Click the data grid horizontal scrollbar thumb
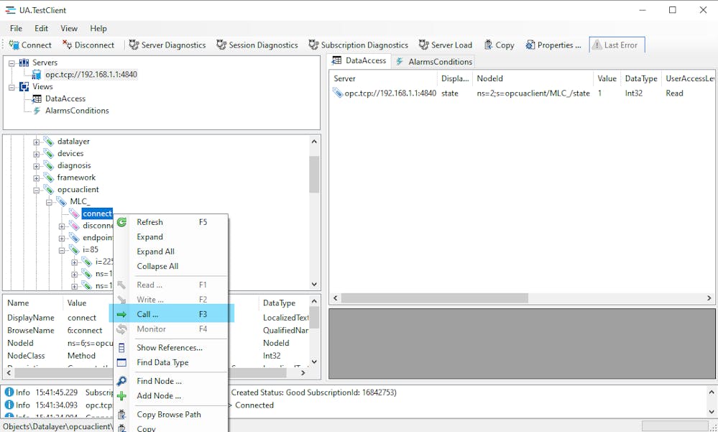Viewport: 718px width, 432px height. [x=434, y=298]
